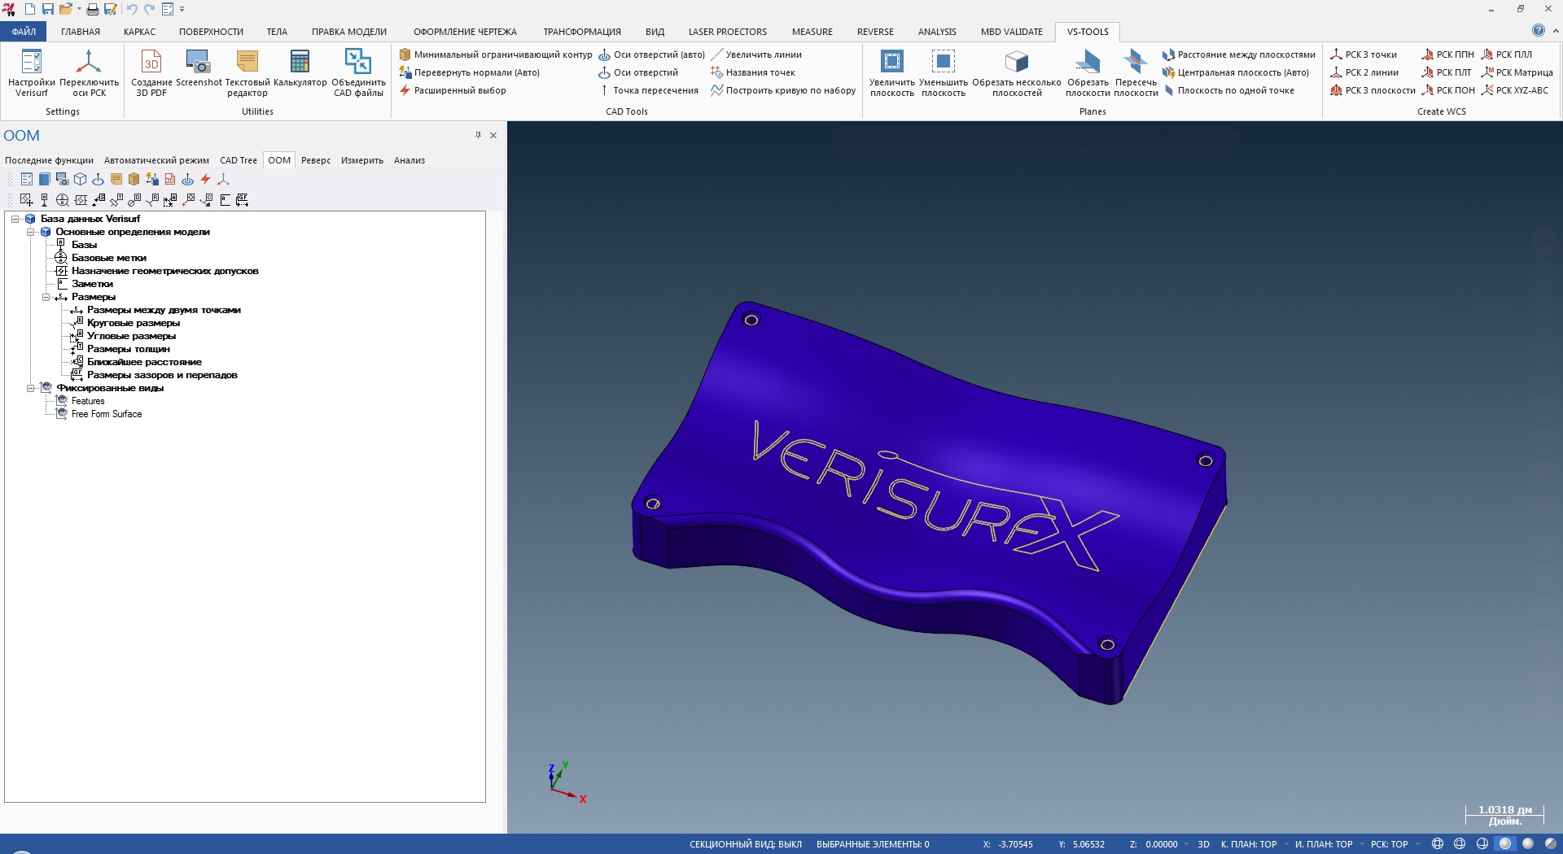Click the yellow note icon in OOM toolbar

116,179
